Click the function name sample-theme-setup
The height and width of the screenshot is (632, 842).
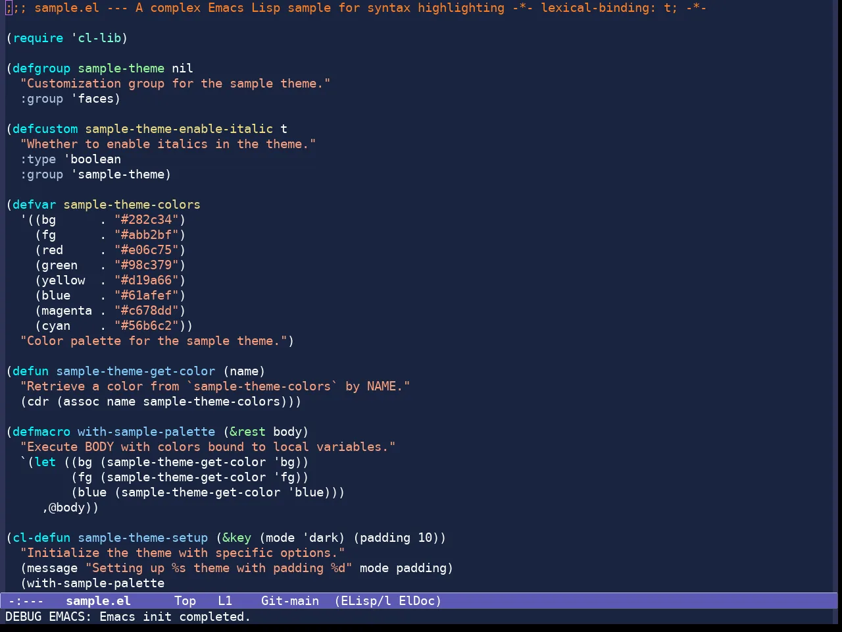coord(143,538)
